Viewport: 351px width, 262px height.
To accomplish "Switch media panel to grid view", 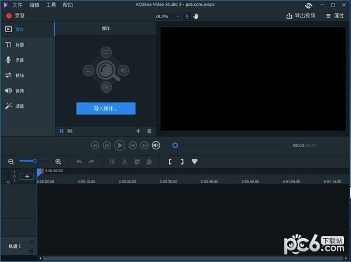I will (x=61, y=131).
